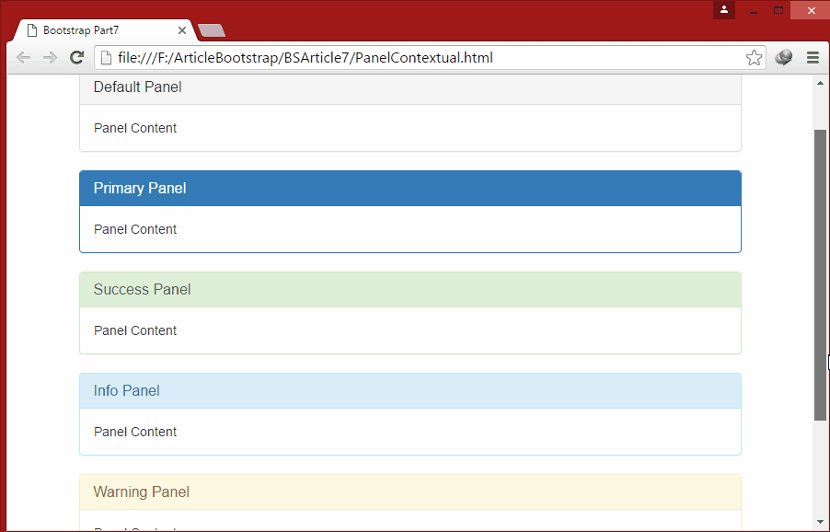The width and height of the screenshot is (830, 532).
Task: Click the forward navigation arrow
Action: click(50, 57)
